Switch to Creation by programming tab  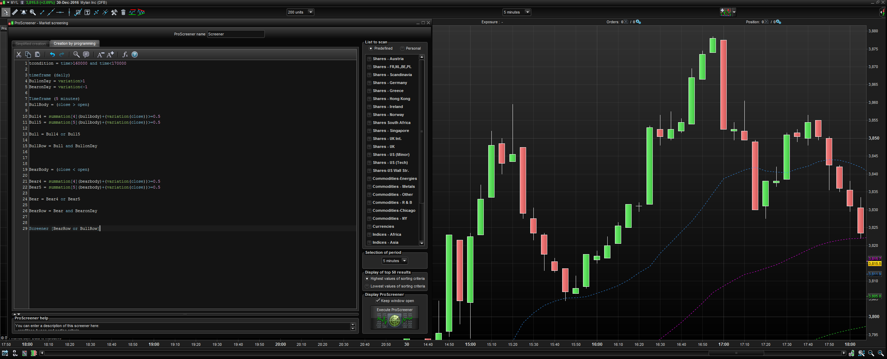[75, 43]
